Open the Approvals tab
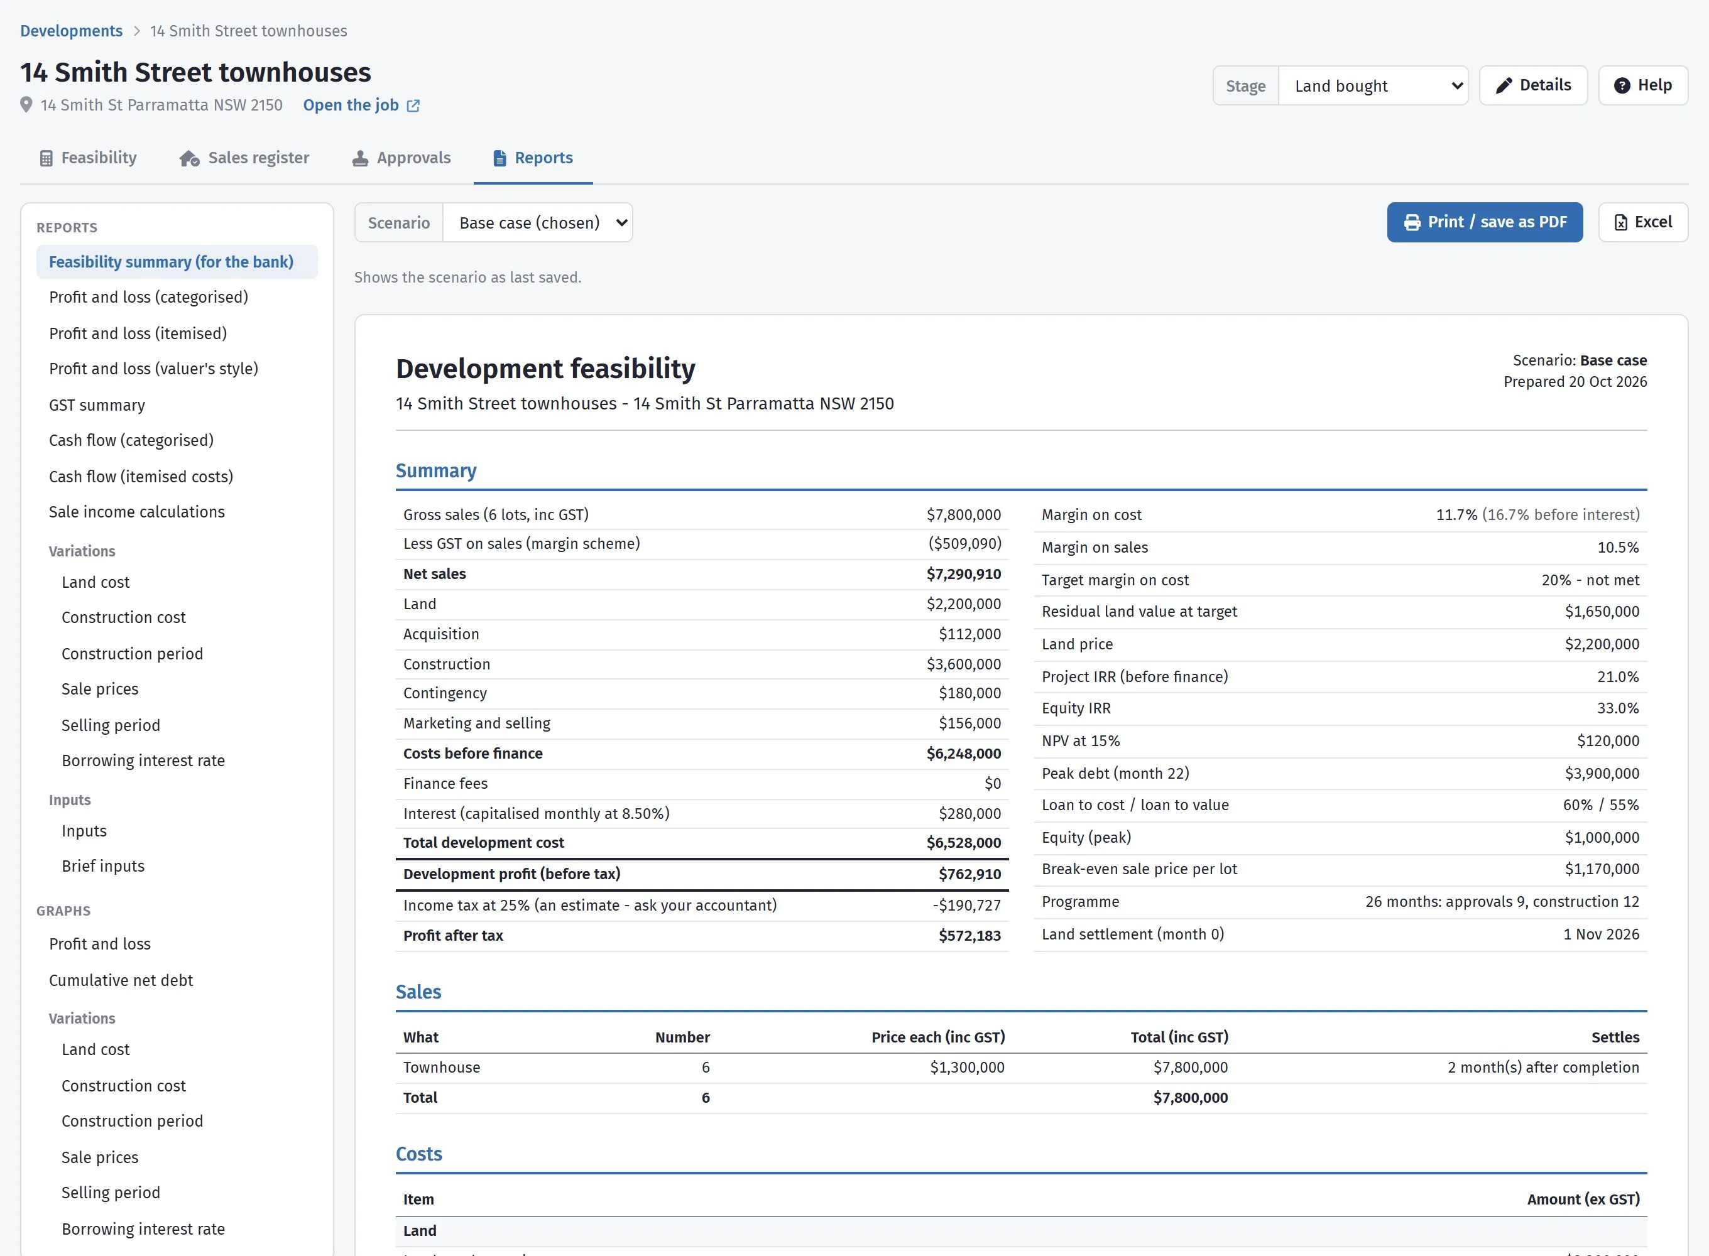Image resolution: width=1709 pixels, height=1256 pixels. pyautogui.click(x=401, y=158)
